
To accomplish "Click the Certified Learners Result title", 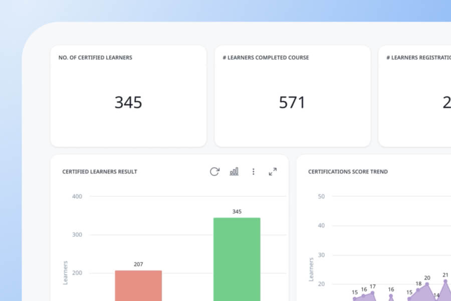I will (x=100, y=172).
